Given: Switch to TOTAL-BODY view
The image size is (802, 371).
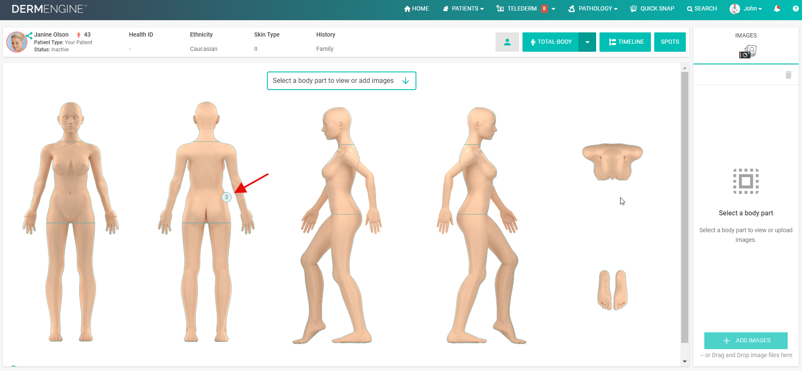Looking at the screenshot, I should [x=551, y=42].
